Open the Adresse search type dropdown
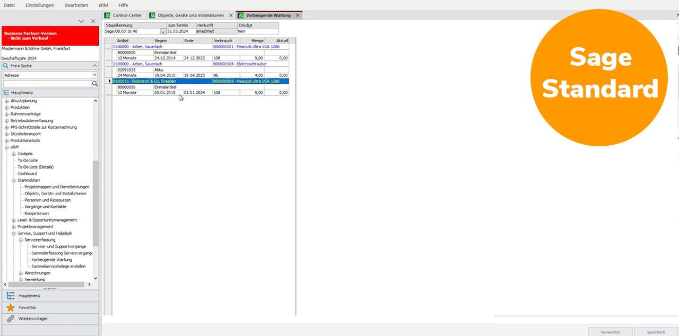 (x=95, y=75)
